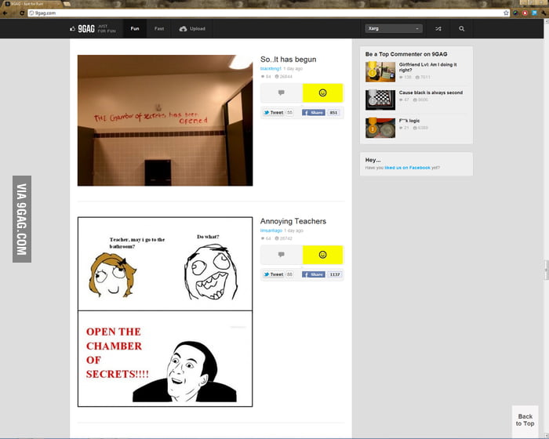Switch to the Fast tab
This screenshot has width=549, height=439.
tap(159, 29)
